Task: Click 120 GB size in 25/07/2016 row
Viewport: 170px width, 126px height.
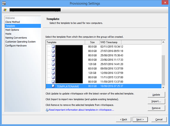Action: (x=92, y=64)
